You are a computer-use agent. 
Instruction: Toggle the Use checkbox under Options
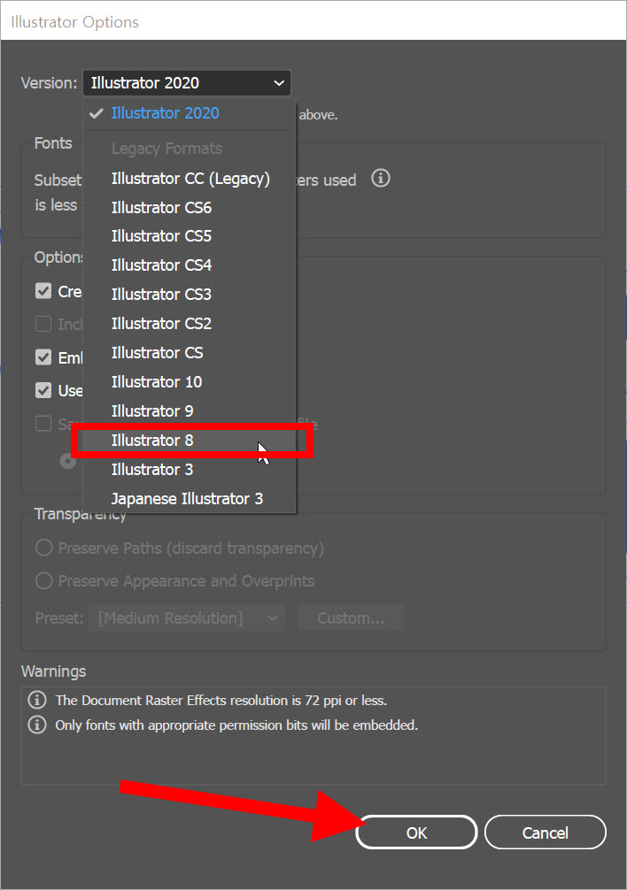pos(43,390)
